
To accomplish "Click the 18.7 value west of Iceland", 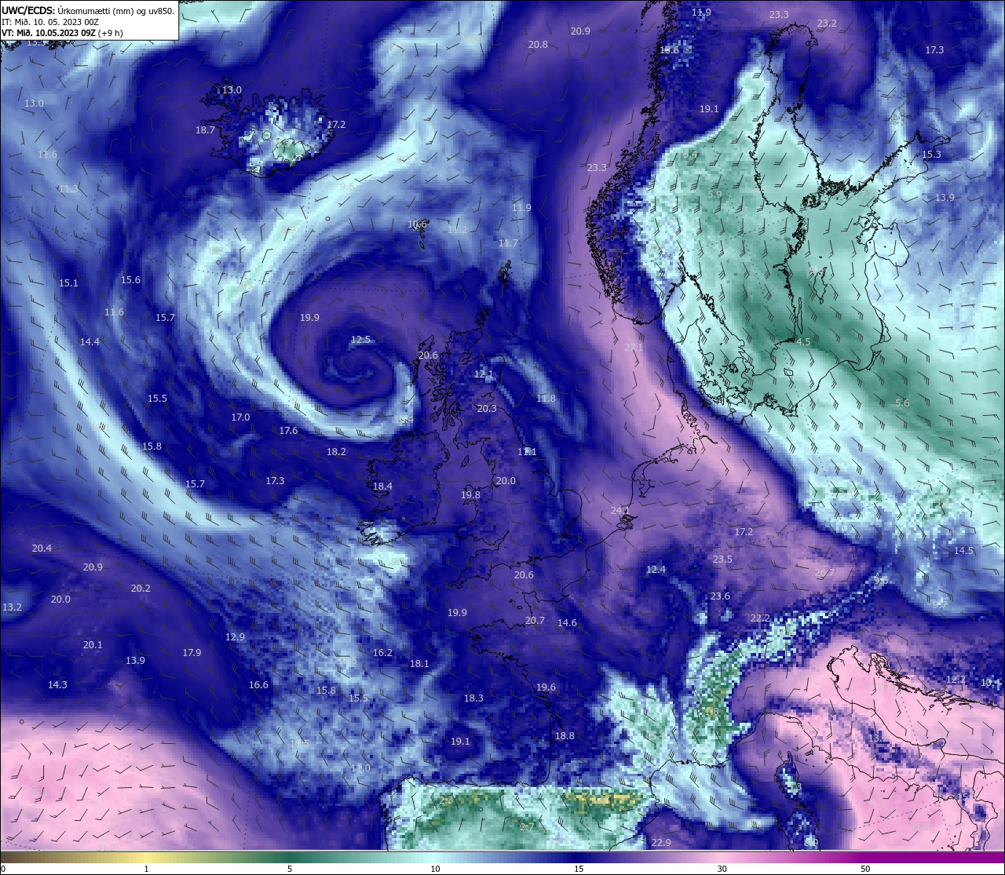I will coord(205,130).
